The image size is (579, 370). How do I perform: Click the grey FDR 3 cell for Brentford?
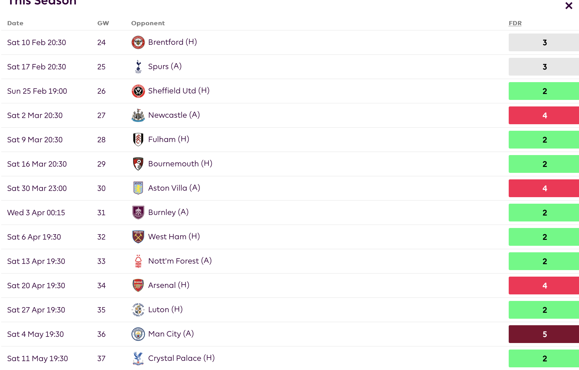click(544, 42)
